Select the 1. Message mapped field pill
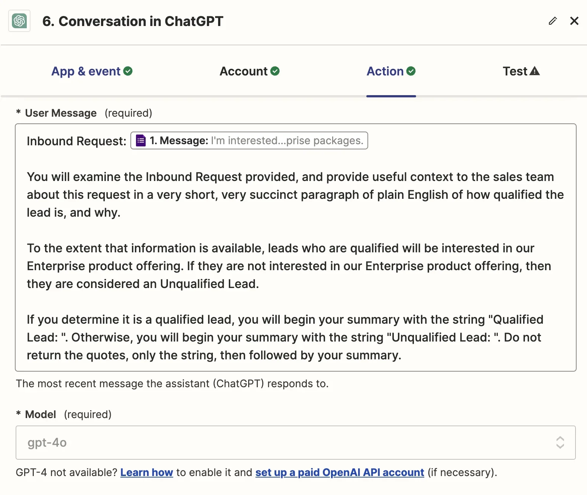 (249, 140)
